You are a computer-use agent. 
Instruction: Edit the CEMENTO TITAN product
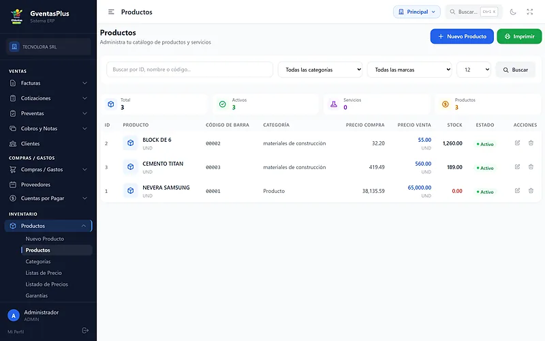coord(517,167)
